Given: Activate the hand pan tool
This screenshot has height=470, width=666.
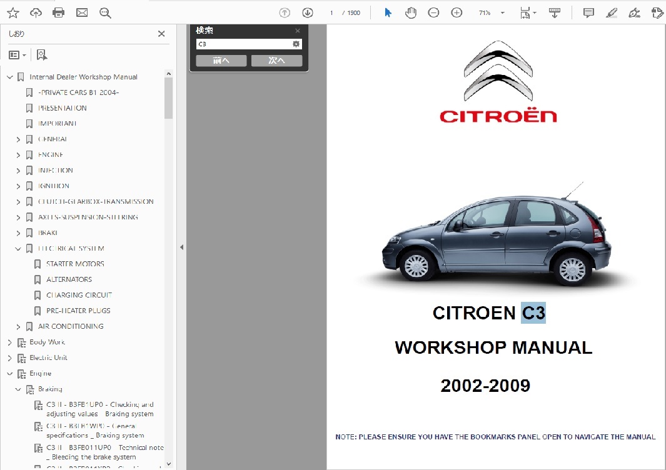Looking at the screenshot, I should click(411, 12).
